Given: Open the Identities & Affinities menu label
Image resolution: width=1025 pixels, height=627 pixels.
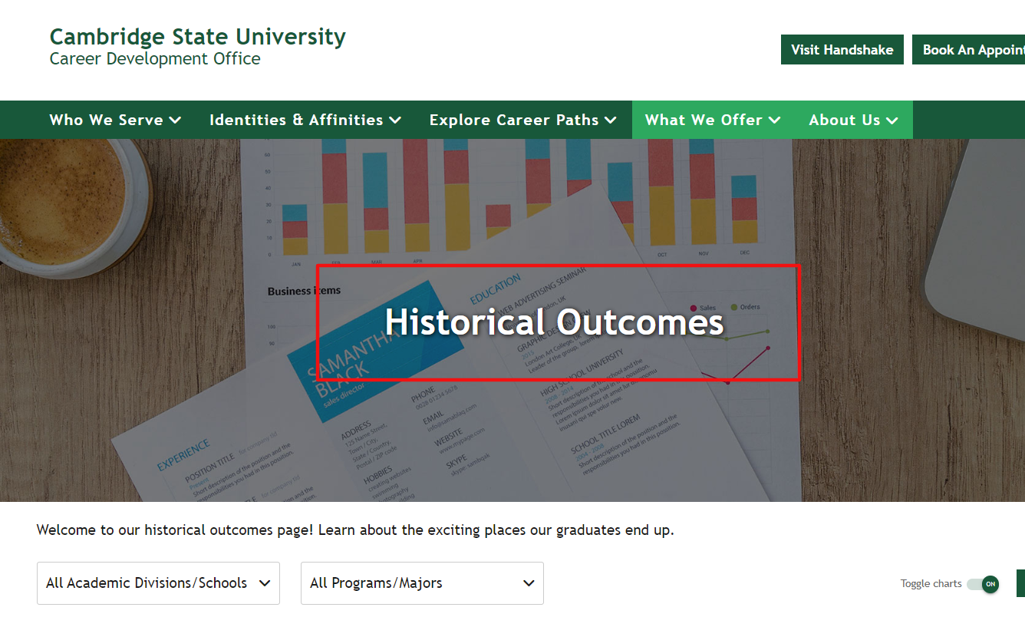Looking at the screenshot, I should (x=296, y=120).
